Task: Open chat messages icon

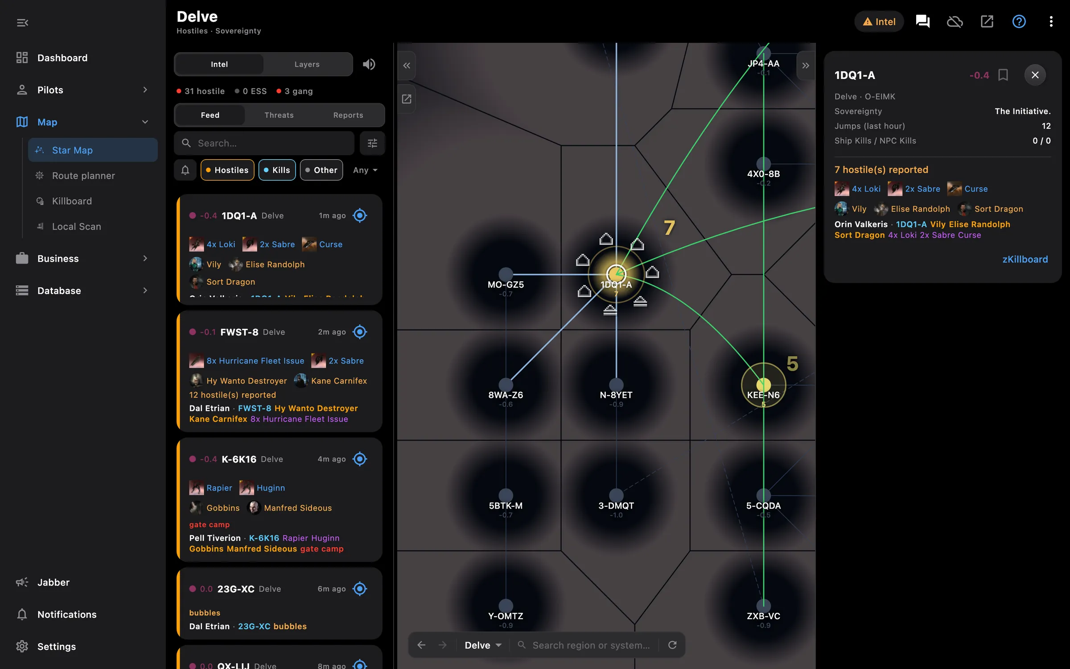Action: pos(922,21)
